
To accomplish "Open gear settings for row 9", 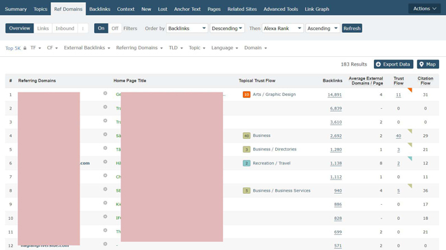I will point(105,203).
